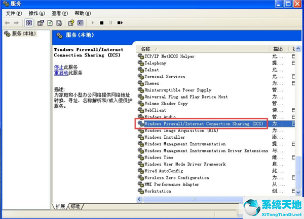The width and height of the screenshot is (304, 219).
Task: Click the gear icon beside Wired AutoConfig
Action: click(x=141, y=171)
